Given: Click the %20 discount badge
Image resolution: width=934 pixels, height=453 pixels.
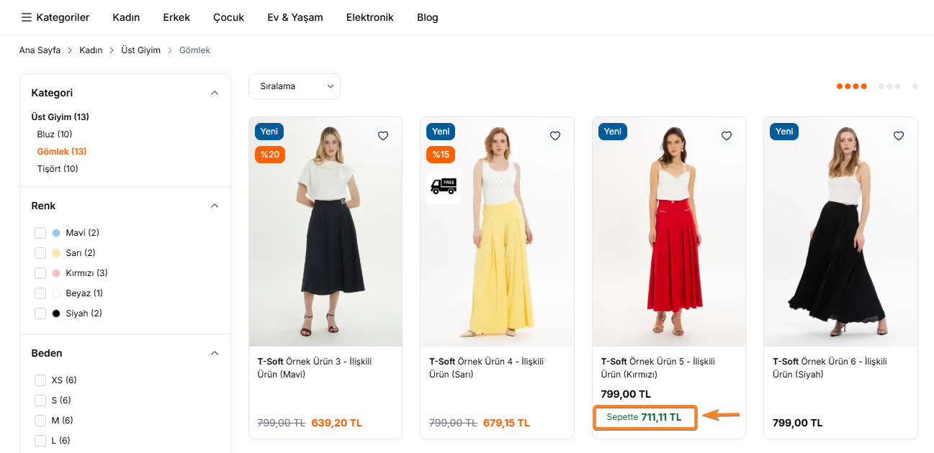Looking at the screenshot, I should click(269, 155).
